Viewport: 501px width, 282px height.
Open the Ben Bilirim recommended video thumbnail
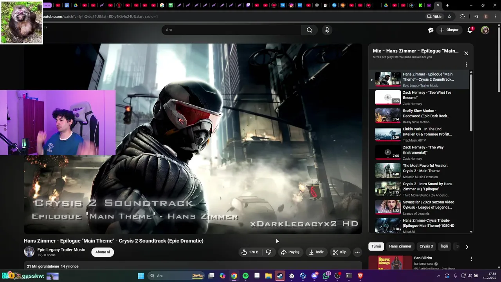pos(390,262)
